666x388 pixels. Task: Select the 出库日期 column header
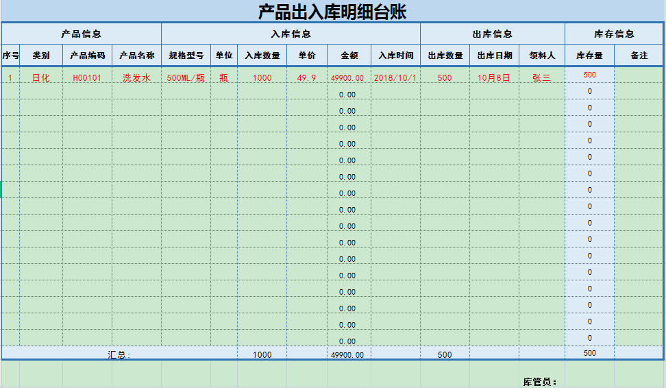pos(495,56)
